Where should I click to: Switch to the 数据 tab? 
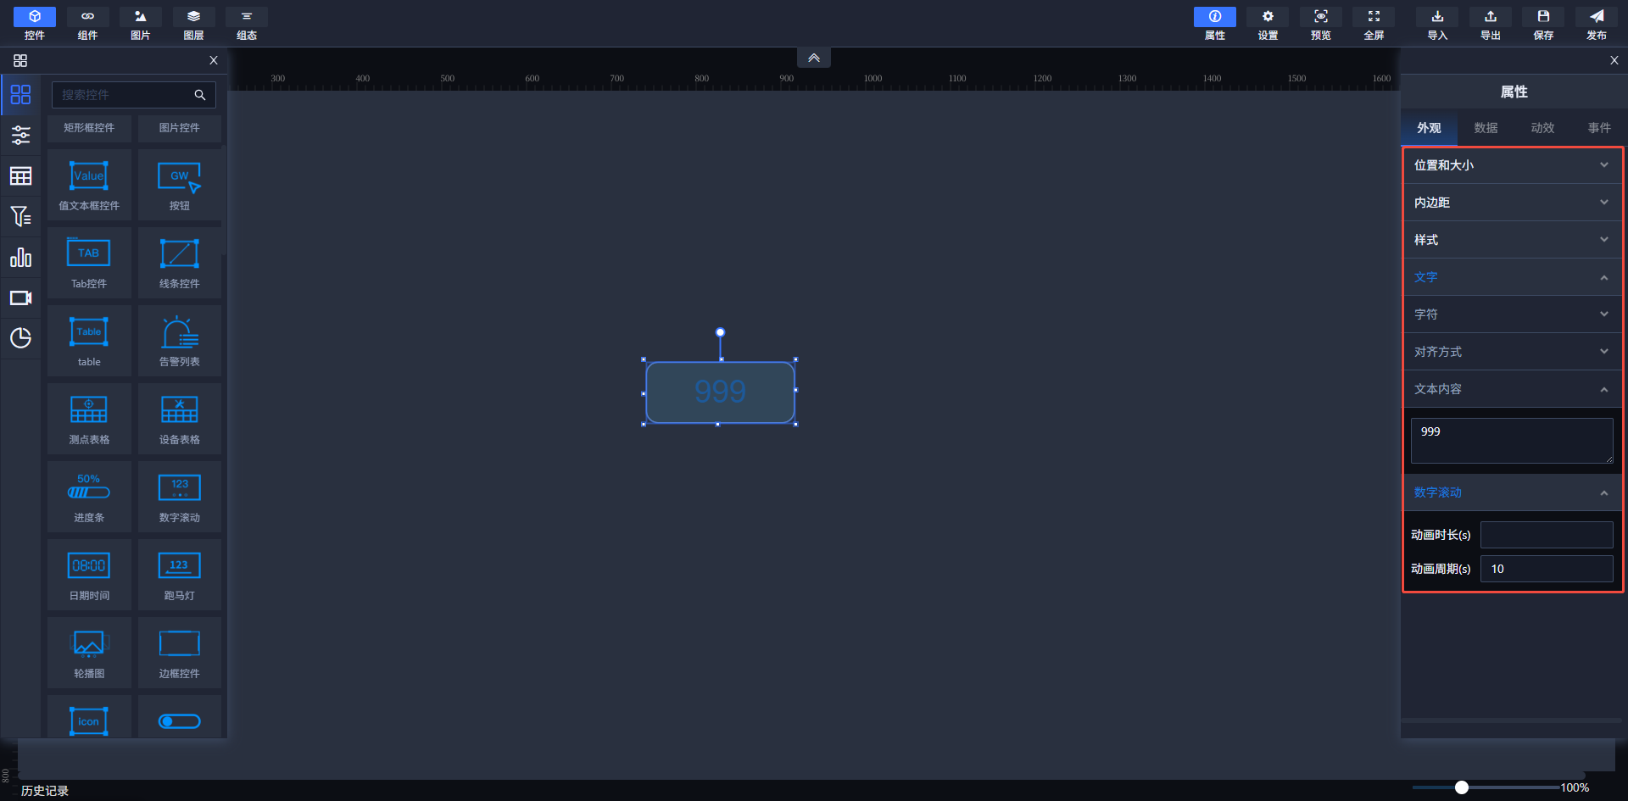1486,128
